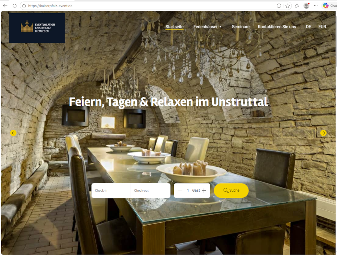Viewport: 337px width, 255px height.
Task: Add this page to favorites with the star
Action: [x=287, y=6]
